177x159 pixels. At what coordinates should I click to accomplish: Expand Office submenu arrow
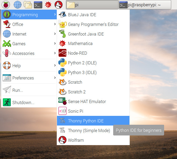(55, 24)
